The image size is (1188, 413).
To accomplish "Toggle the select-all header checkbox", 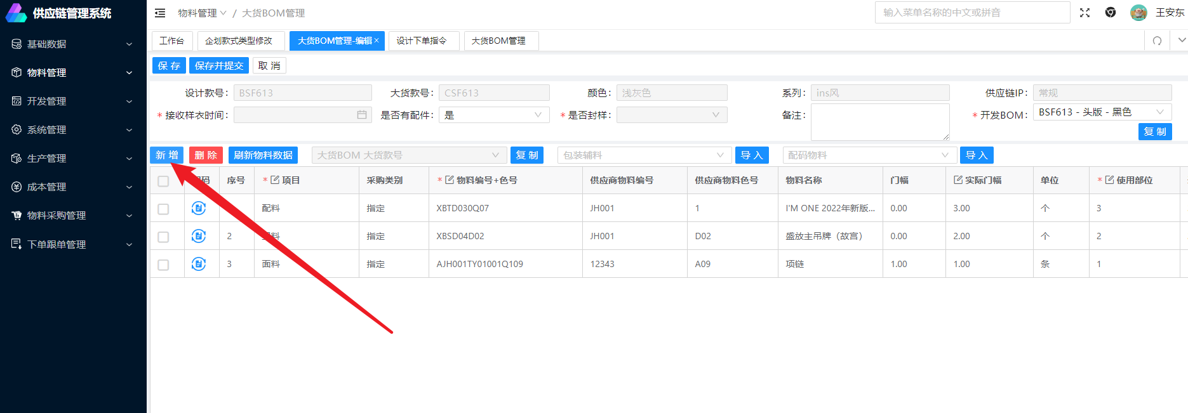I will pyautogui.click(x=163, y=181).
